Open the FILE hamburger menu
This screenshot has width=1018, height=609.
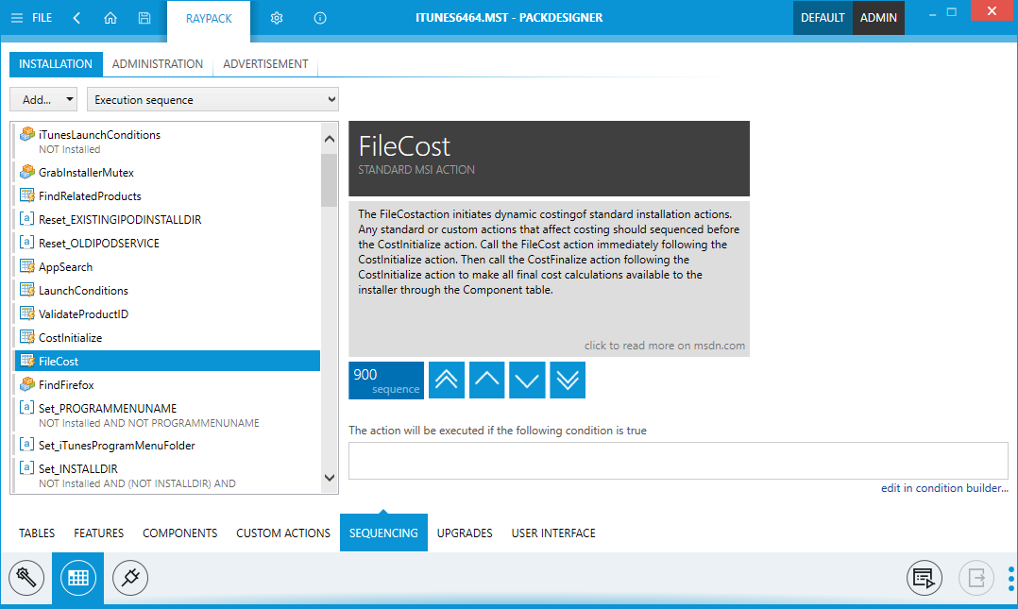(x=31, y=18)
